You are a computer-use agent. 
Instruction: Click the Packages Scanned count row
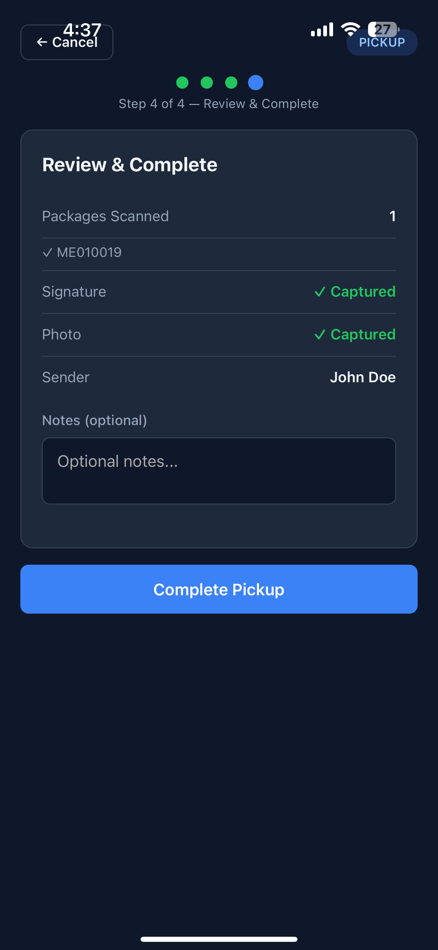(219, 216)
